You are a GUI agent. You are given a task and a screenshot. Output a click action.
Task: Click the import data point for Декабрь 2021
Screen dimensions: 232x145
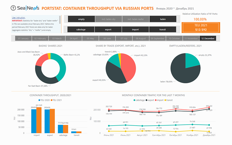(x=209, y=107)
